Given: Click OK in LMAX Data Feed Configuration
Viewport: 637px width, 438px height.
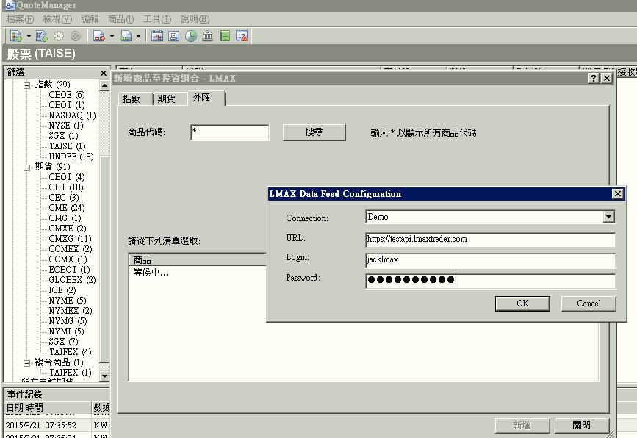Looking at the screenshot, I should 522,304.
